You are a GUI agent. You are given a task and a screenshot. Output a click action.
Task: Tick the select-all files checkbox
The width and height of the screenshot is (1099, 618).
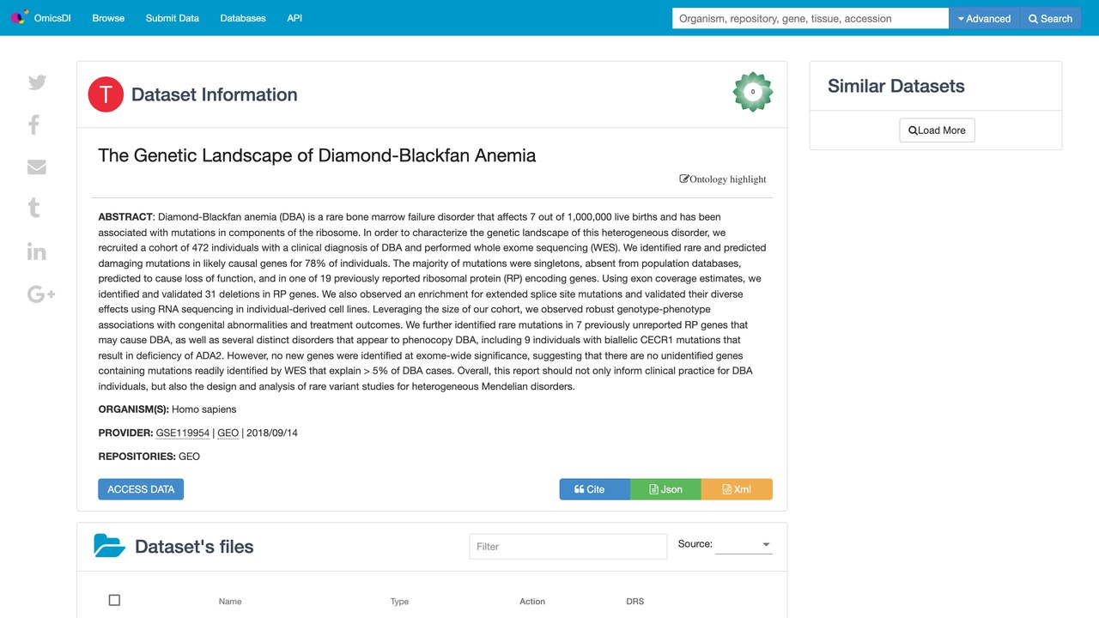point(114,600)
